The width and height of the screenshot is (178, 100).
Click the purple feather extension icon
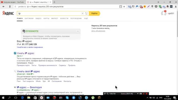tap(149, 7)
